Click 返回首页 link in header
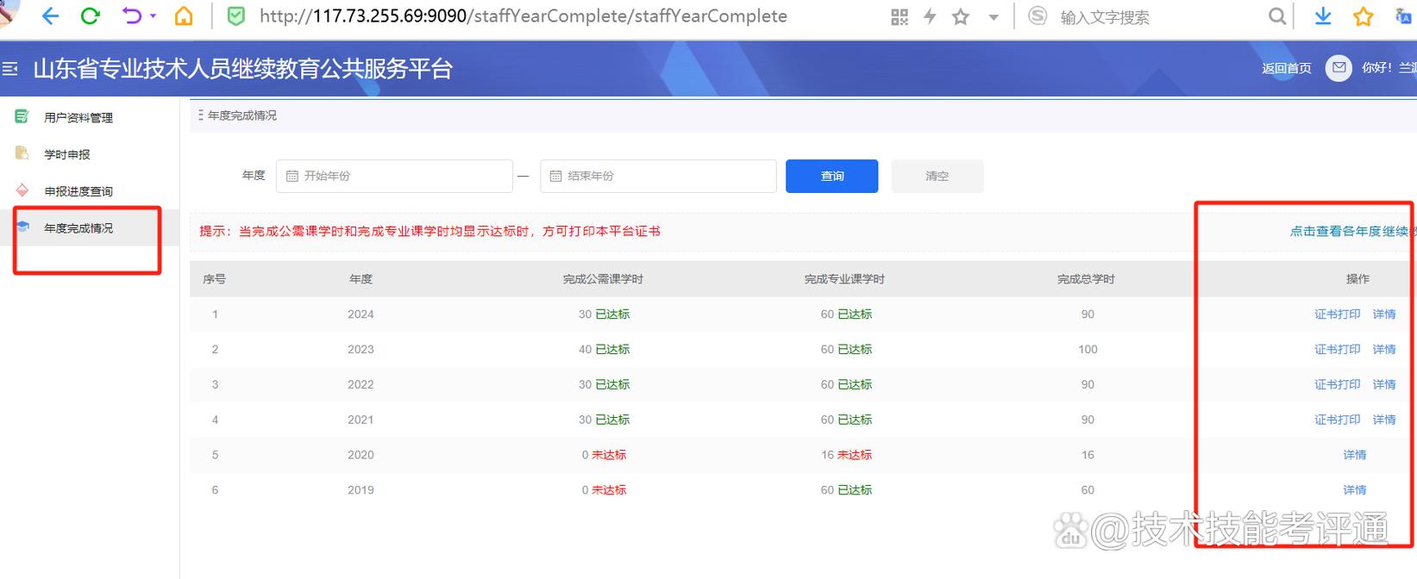Screen dimensions: 1417x579 [x=1286, y=68]
